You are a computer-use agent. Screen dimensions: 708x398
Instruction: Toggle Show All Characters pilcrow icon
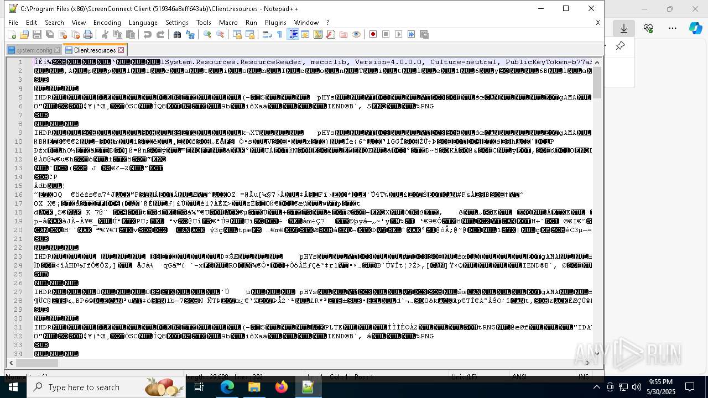[x=280, y=34]
